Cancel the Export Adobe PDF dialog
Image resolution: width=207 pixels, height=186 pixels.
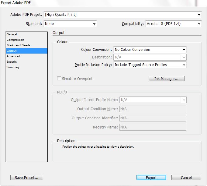[x=186, y=177]
